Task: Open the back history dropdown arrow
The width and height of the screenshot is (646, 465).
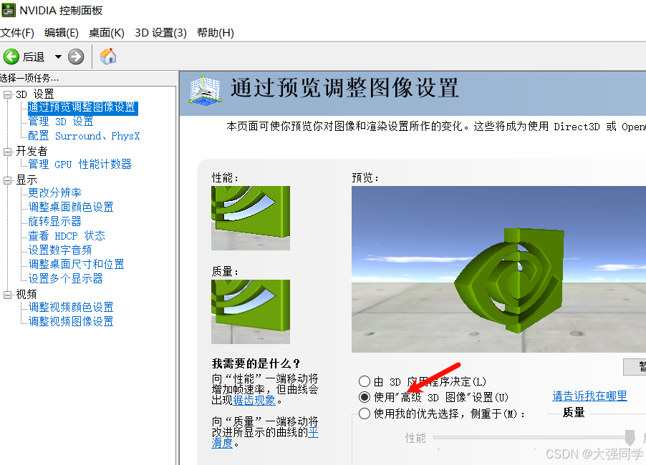Action: pos(58,57)
